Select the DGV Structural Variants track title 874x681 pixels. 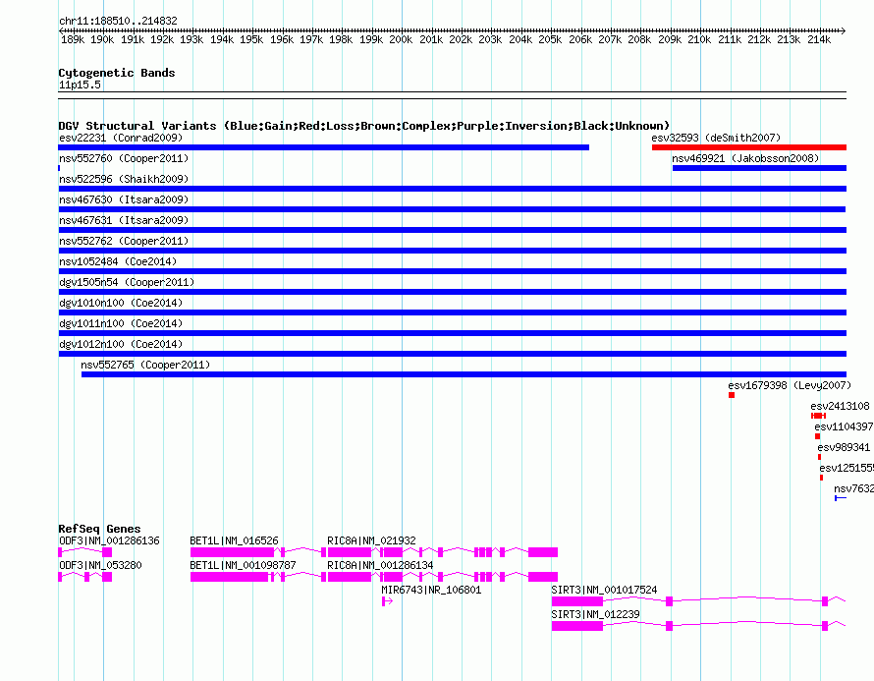(x=364, y=126)
